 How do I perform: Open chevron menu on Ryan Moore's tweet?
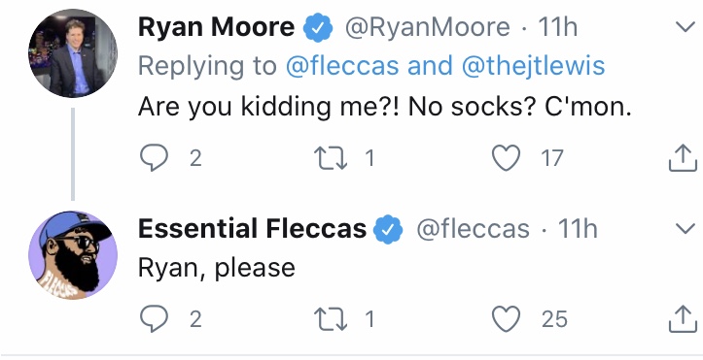click(685, 27)
